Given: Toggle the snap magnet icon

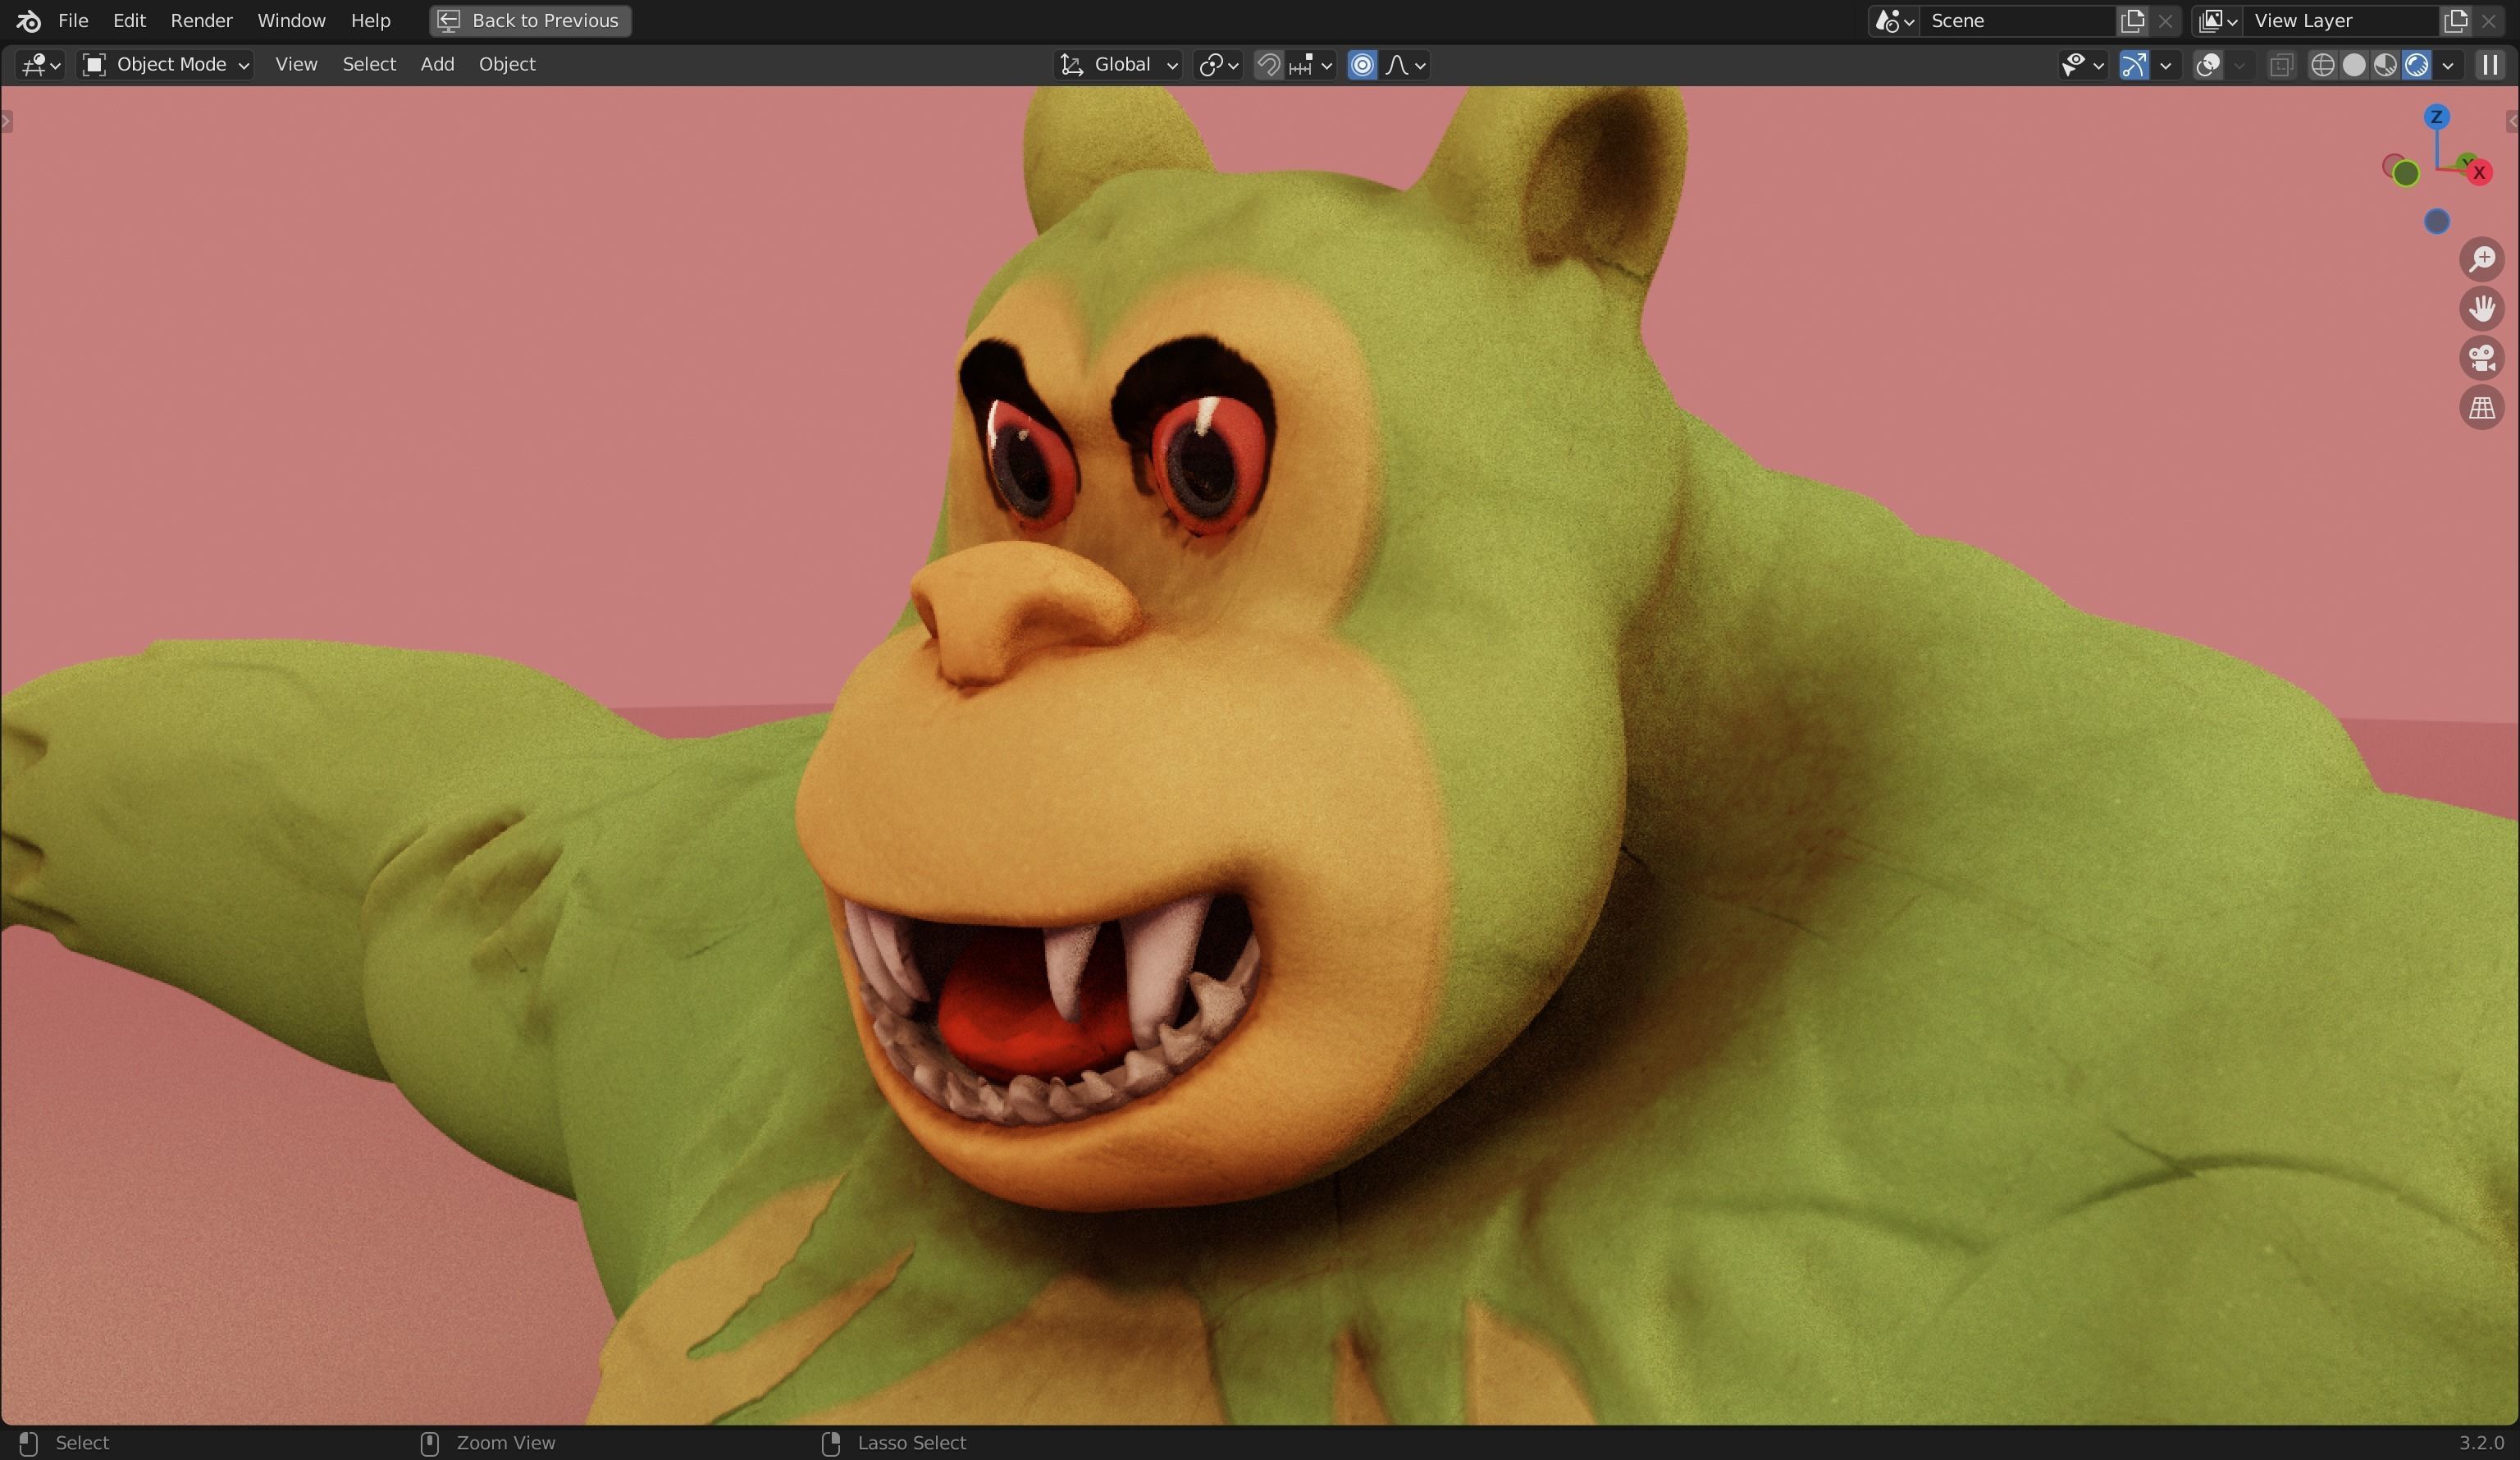Looking at the screenshot, I should point(1268,65).
